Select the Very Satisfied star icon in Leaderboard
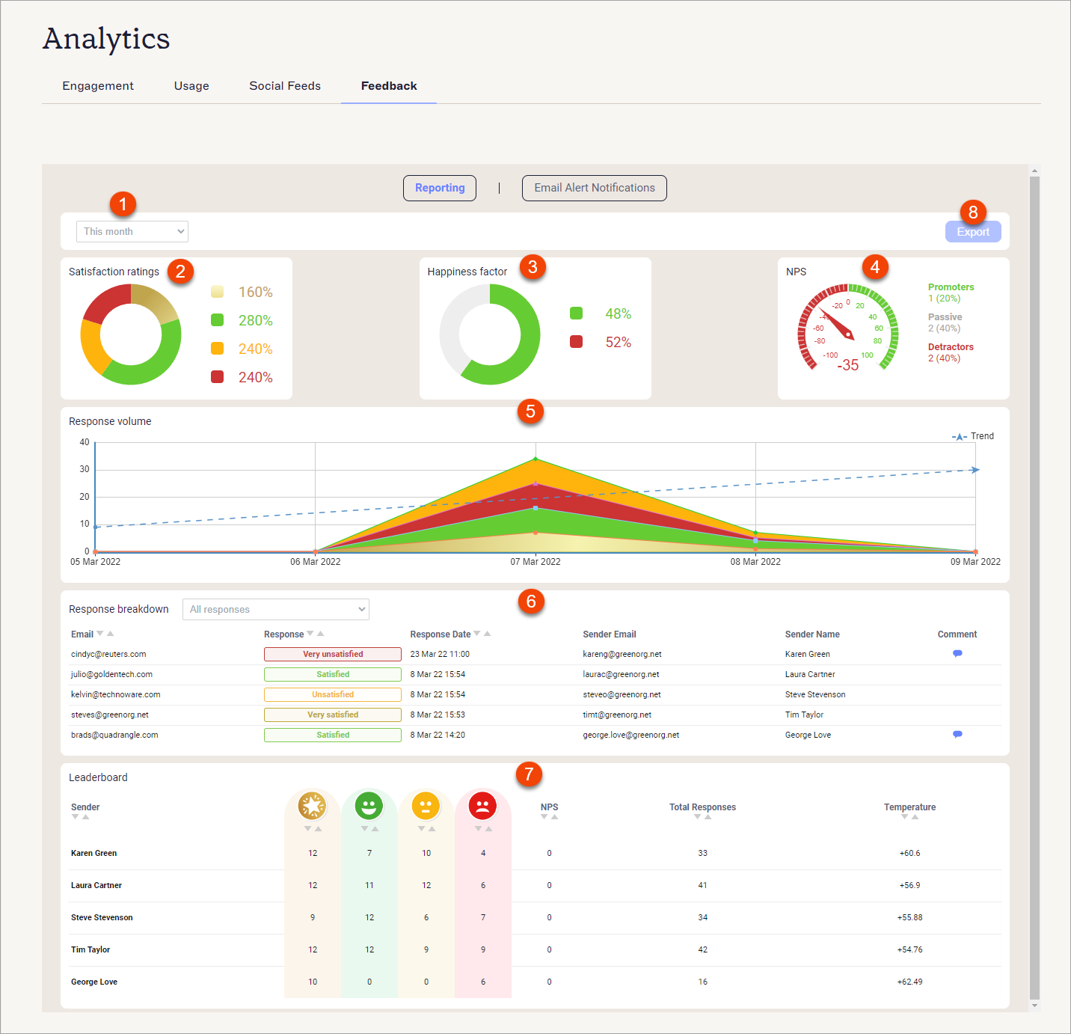 pyautogui.click(x=312, y=806)
